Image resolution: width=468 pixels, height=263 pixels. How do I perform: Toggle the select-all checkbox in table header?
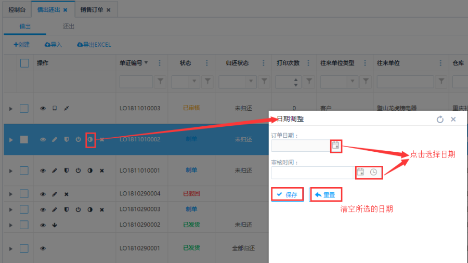click(24, 63)
